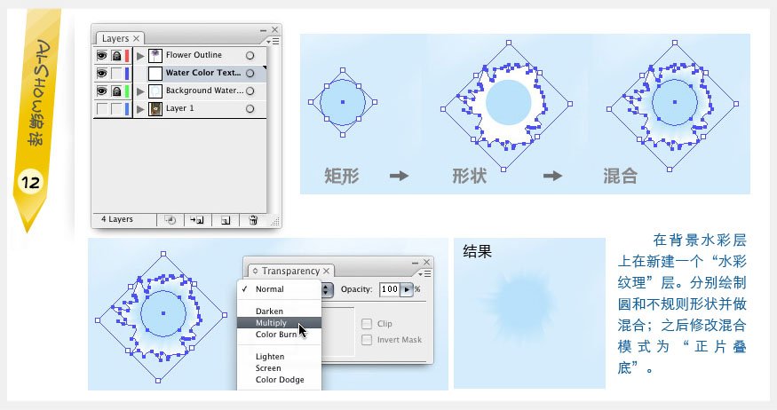
Task: Click the 结果 label
Action: 477,251
